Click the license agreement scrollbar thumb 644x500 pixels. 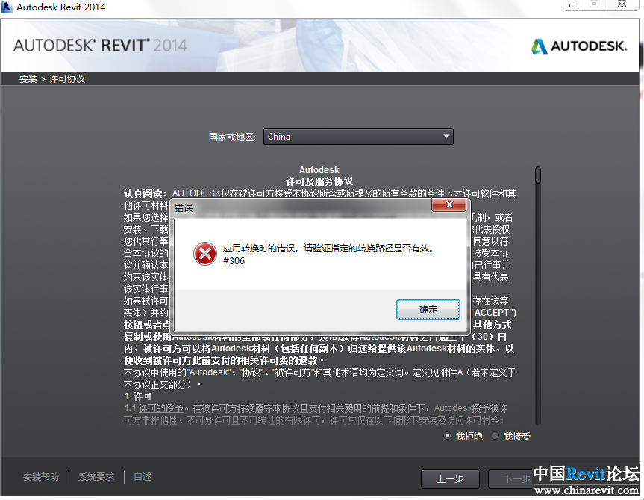click(x=538, y=175)
